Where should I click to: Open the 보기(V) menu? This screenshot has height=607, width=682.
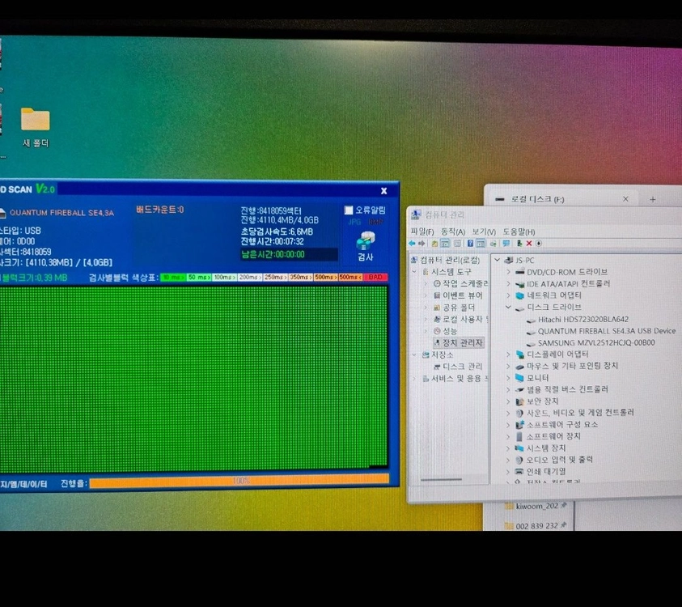pyautogui.click(x=484, y=231)
